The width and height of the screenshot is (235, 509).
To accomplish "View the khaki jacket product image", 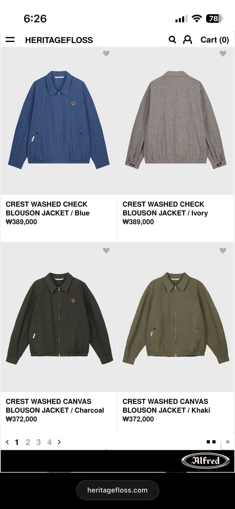I will tap(176, 318).
